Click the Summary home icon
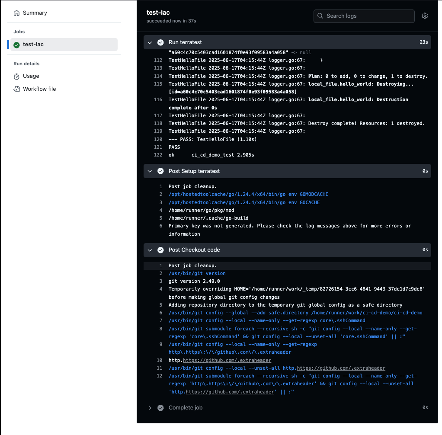Screen dimensions: 442x435 (x=17, y=13)
